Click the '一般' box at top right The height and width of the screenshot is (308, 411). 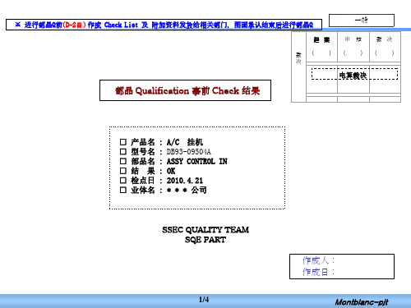point(362,21)
